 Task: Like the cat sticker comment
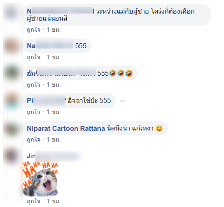tap(34, 201)
